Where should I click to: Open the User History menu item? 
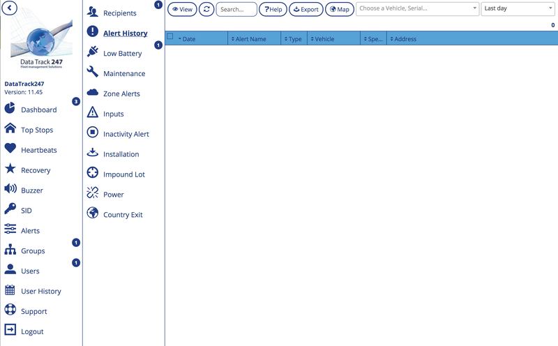point(41,291)
